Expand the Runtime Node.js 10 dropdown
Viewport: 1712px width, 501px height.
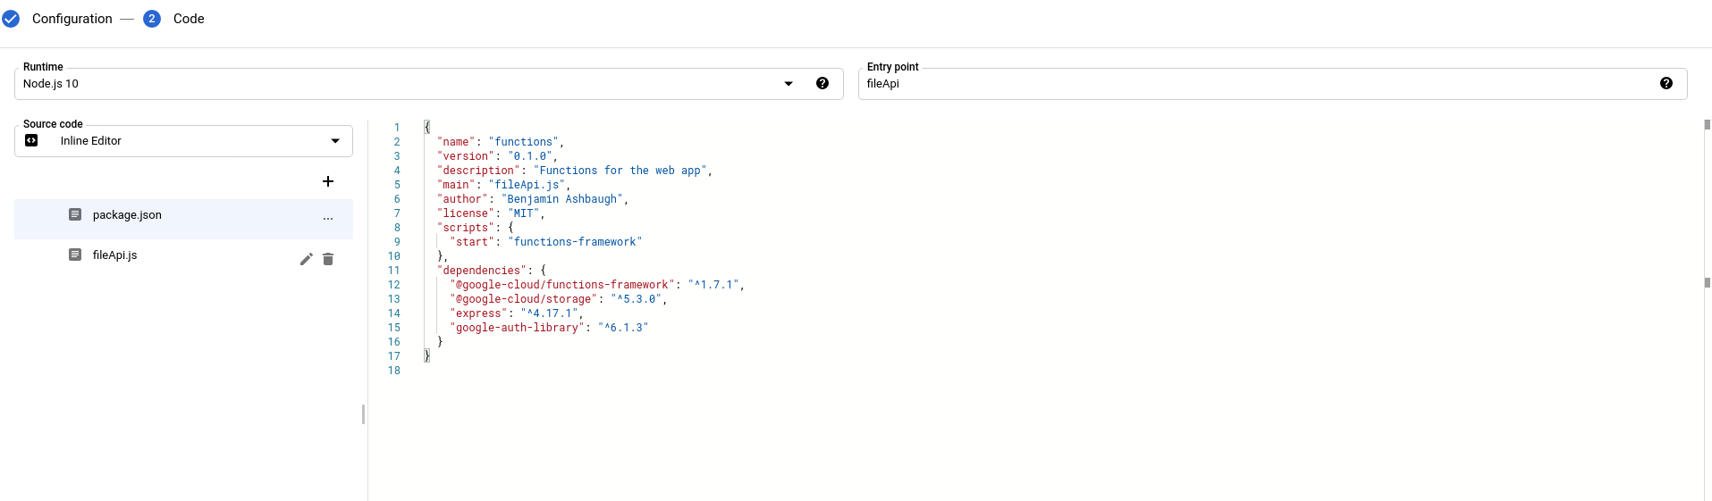pos(789,84)
